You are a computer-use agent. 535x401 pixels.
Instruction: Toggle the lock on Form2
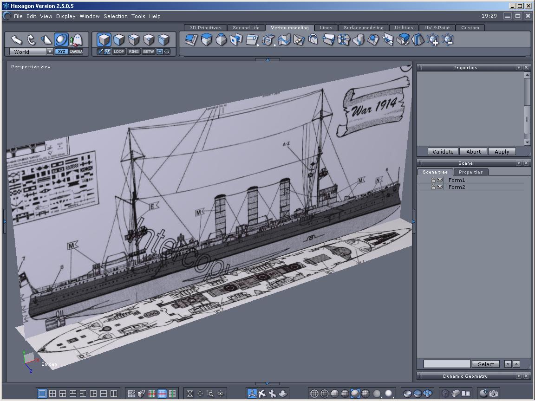click(433, 187)
